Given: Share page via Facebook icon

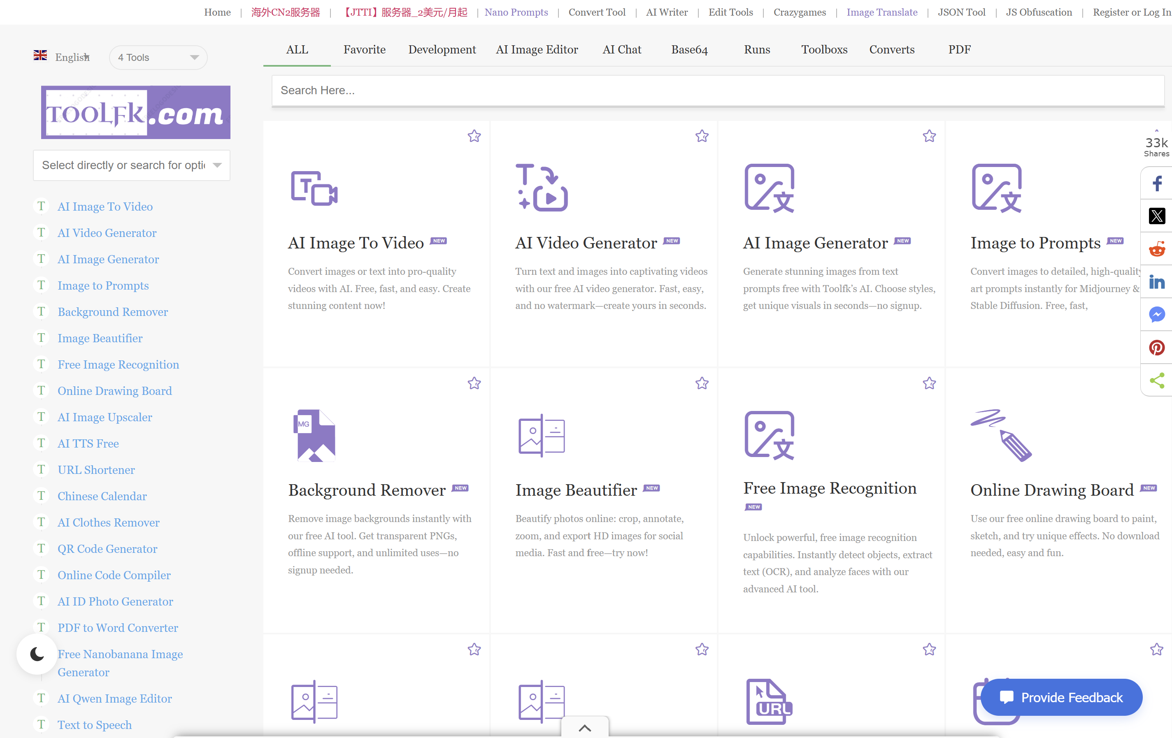Looking at the screenshot, I should click(x=1156, y=183).
